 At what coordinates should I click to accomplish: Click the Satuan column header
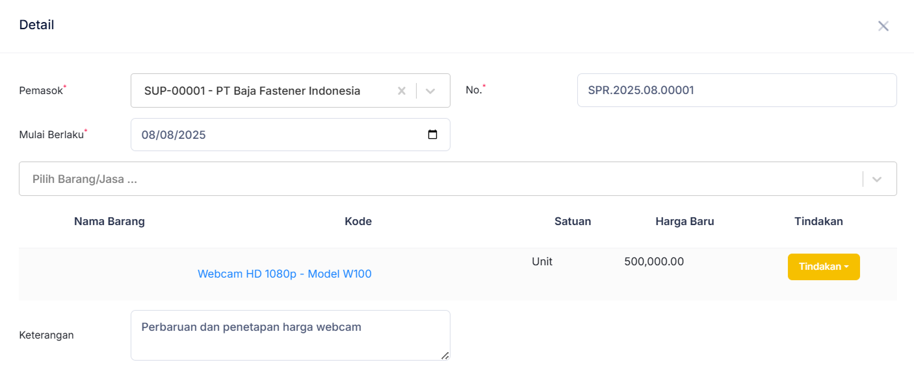[x=573, y=221]
